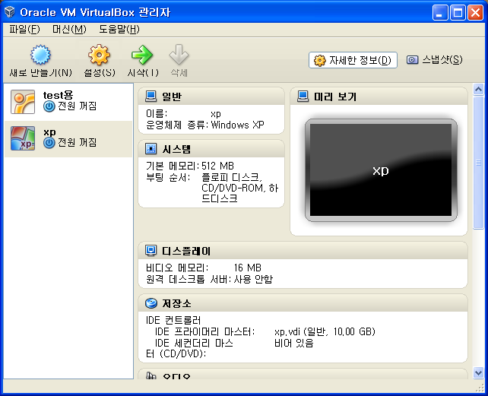This screenshot has height=396, width=488.
Task: Switch to 자세한 정보(D) view
Action: pos(353,60)
